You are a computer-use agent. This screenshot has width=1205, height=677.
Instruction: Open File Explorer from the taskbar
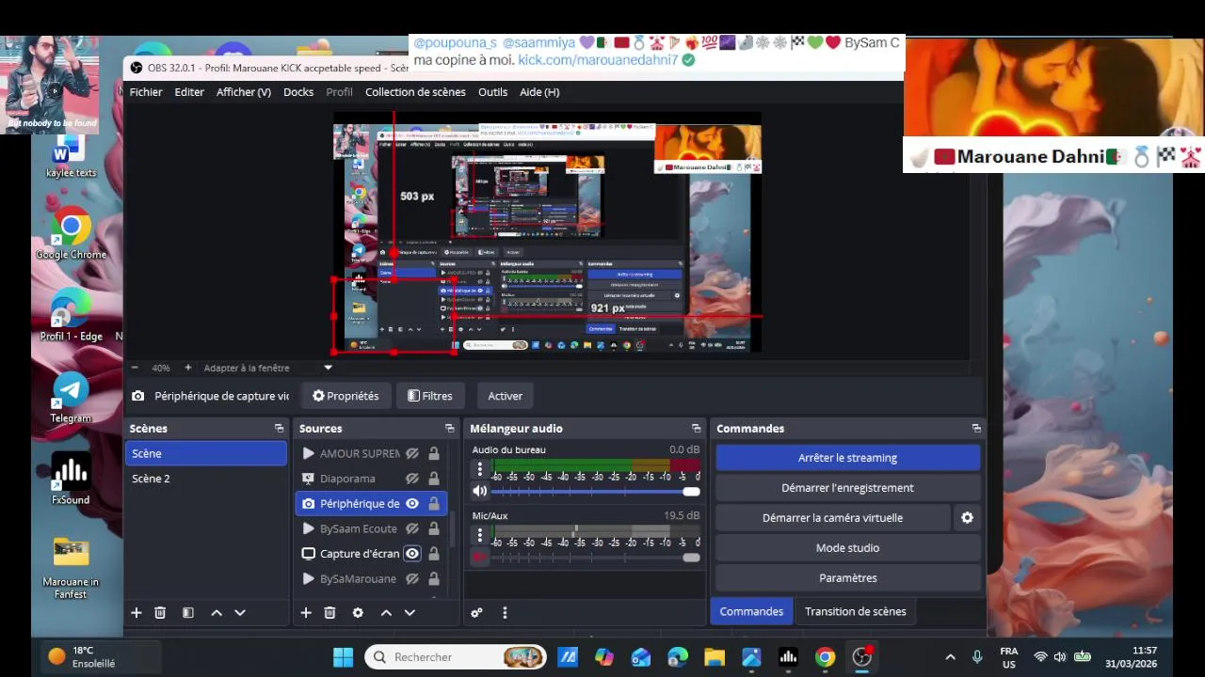(x=715, y=657)
